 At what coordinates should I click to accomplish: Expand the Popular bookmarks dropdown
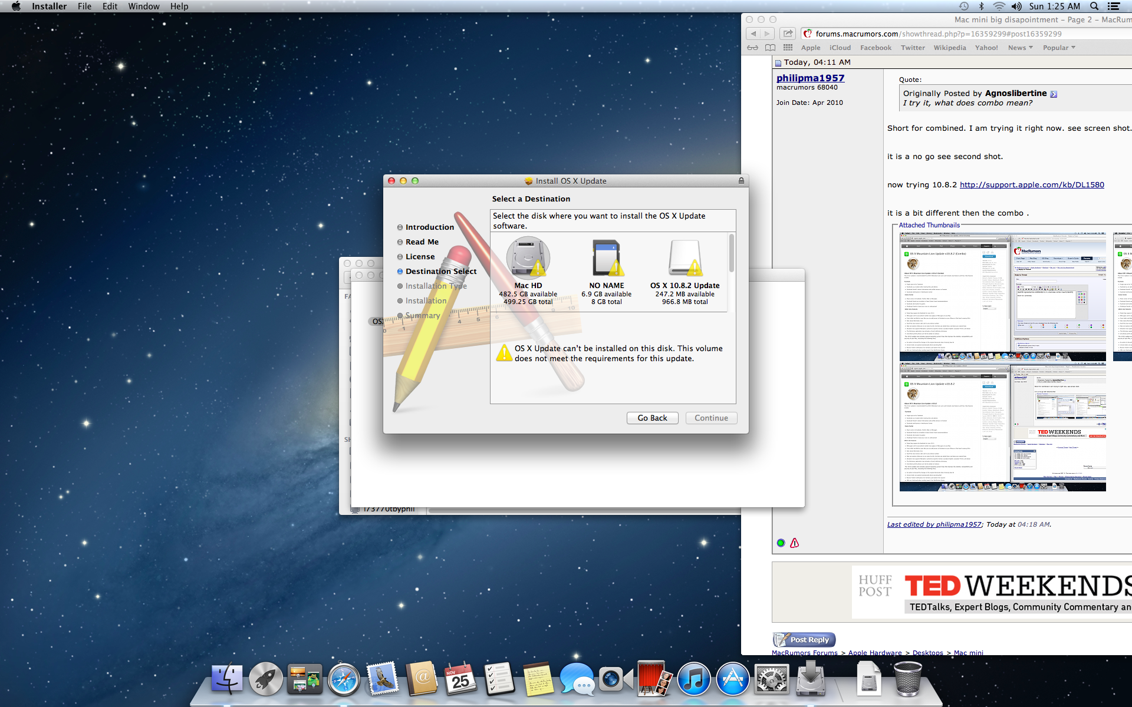click(1059, 48)
